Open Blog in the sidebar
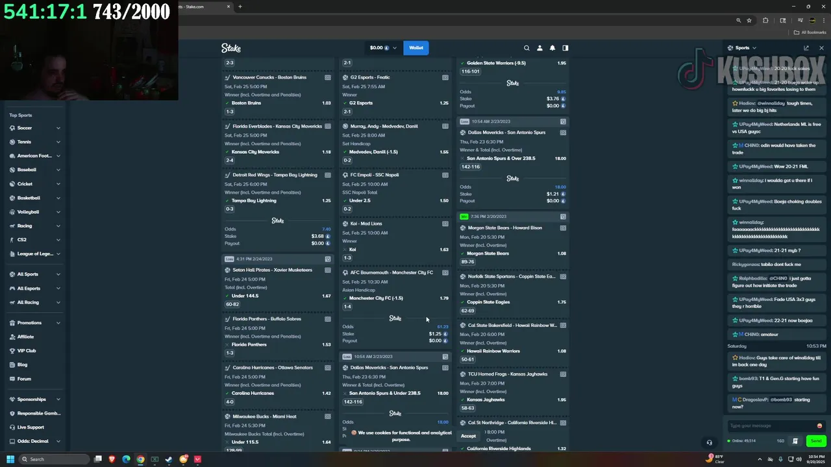 [x=22, y=365]
